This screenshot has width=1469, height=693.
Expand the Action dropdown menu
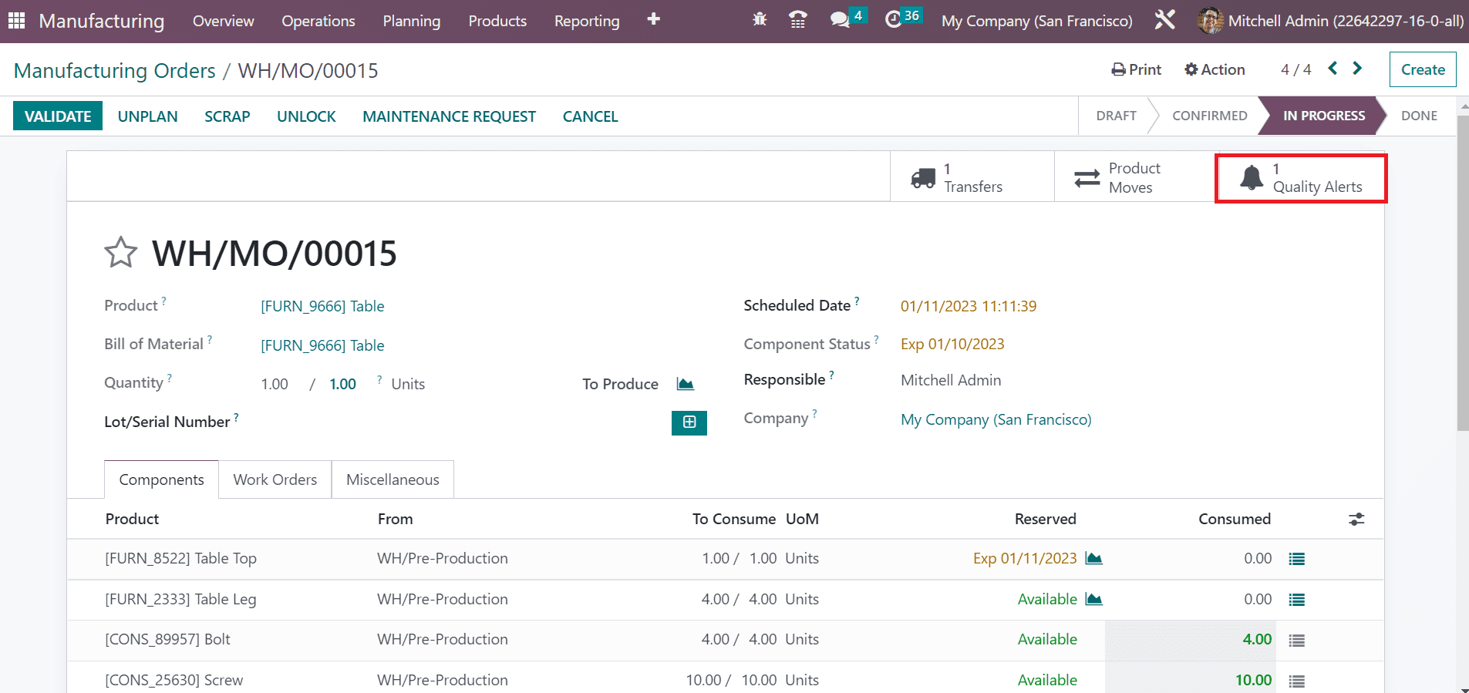[1215, 69]
